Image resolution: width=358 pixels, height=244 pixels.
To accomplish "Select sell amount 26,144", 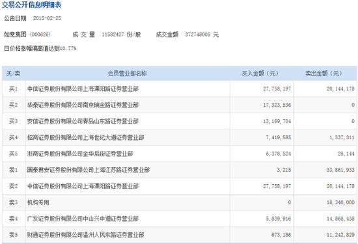I will pyautogui.click(x=346, y=154).
